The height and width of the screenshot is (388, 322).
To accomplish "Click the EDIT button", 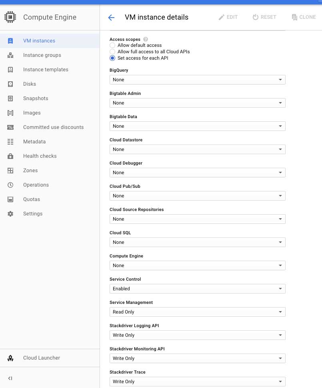I will (x=228, y=17).
